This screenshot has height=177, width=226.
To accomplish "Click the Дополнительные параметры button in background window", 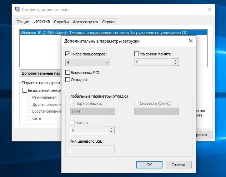I will tap(41, 73).
